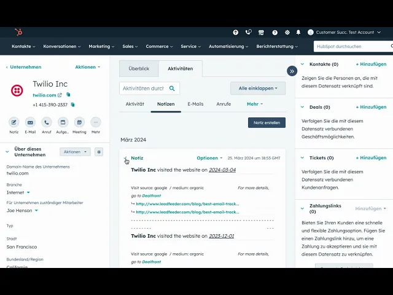Open the first leadfeeder.com blog link
393x295 pixels.
click(x=187, y=204)
